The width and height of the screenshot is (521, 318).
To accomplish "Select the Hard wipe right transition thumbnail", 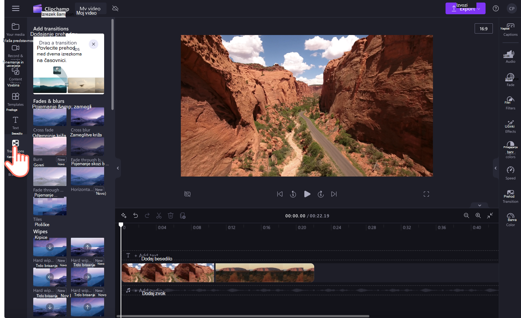I will [x=87, y=277].
